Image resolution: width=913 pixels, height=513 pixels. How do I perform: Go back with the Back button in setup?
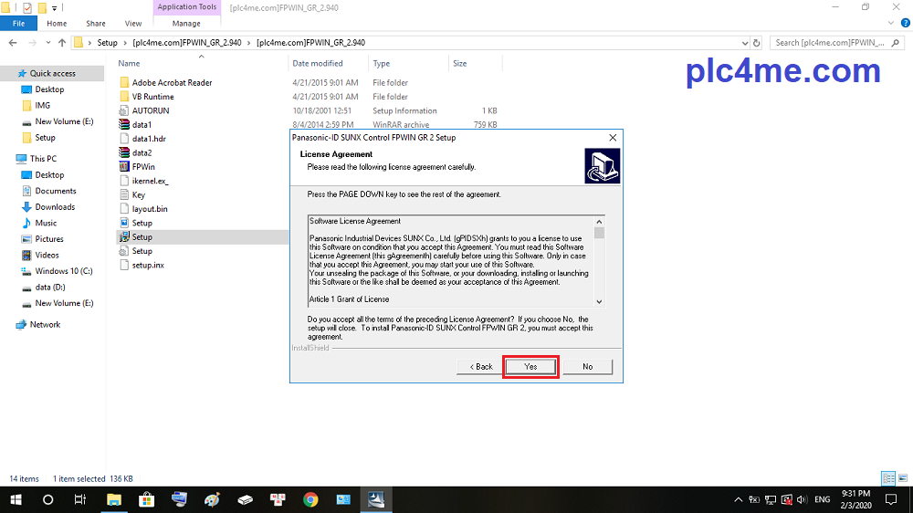click(482, 366)
